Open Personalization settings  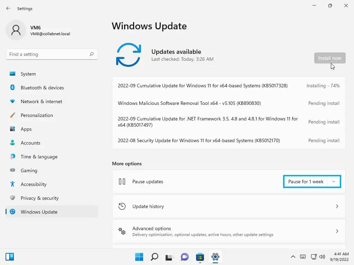tap(52, 115)
